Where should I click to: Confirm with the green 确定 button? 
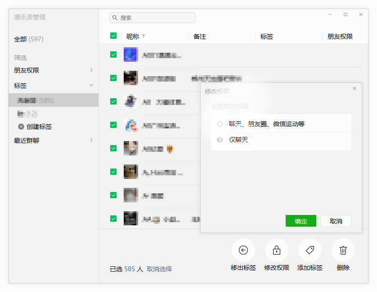tap(301, 221)
